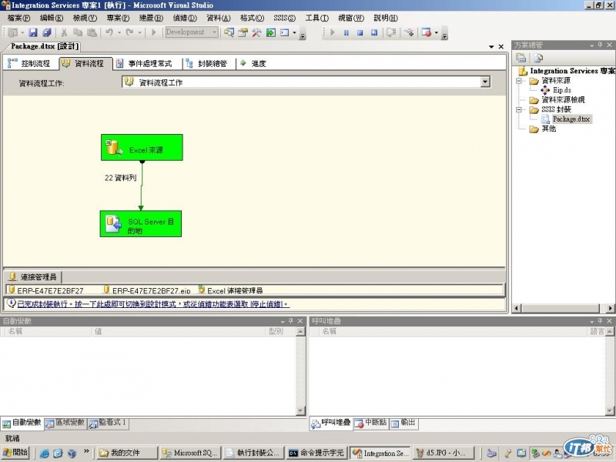Click the green arrow window icon in toolbar
The width and height of the screenshot is (616, 462).
(271, 32)
